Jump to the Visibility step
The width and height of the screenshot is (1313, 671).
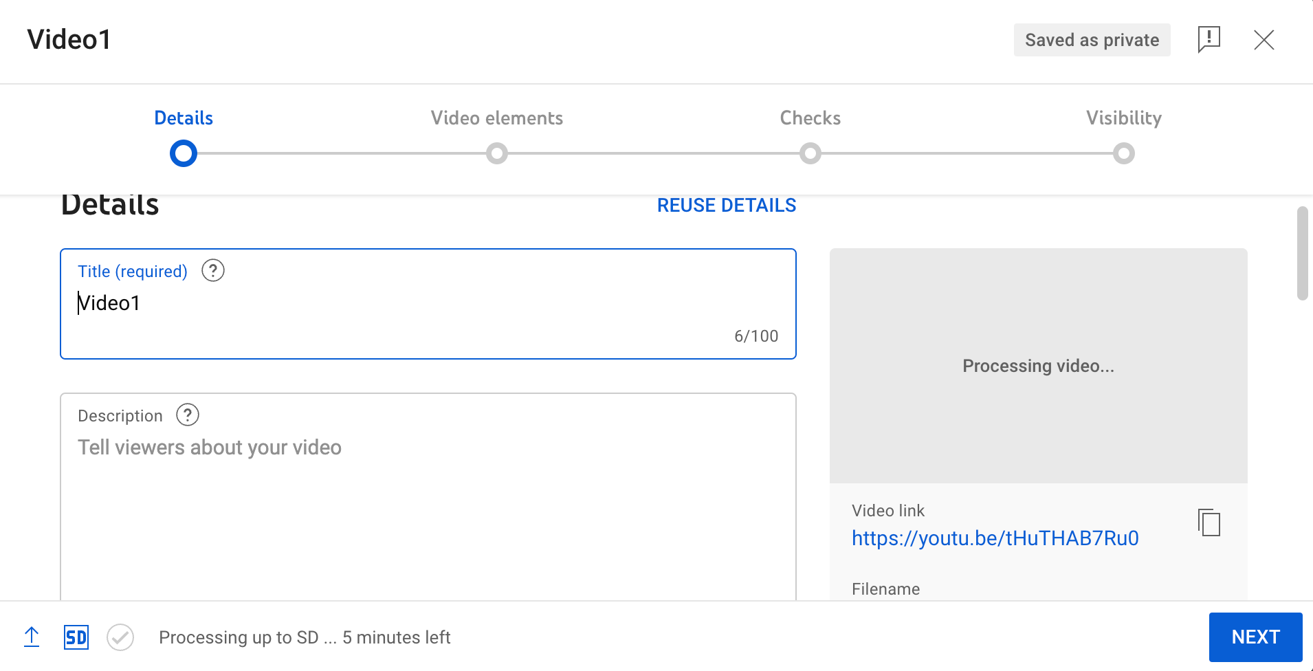1124,118
